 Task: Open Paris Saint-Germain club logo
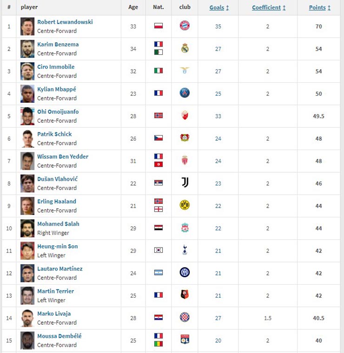pos(185,93)
